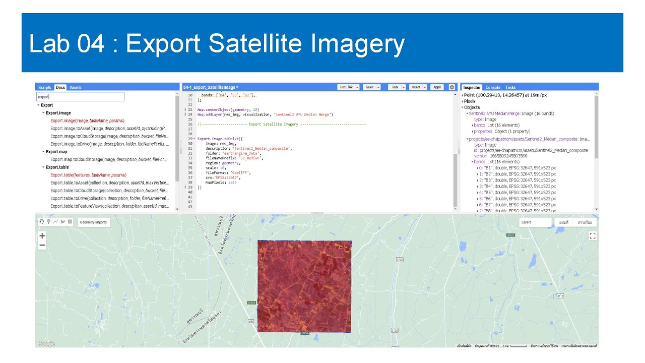Collapse the Export.map docs group

[x=43, y=152]
